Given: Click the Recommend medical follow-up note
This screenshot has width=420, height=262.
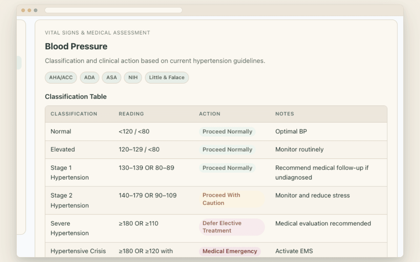Looking at the screenshot, I should click(322, 173).
